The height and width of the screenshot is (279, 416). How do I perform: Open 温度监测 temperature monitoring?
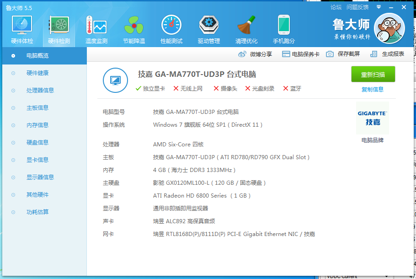pyautogui.click(x=96, y=29)
